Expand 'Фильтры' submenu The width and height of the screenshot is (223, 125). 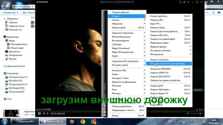coord(127,93)
